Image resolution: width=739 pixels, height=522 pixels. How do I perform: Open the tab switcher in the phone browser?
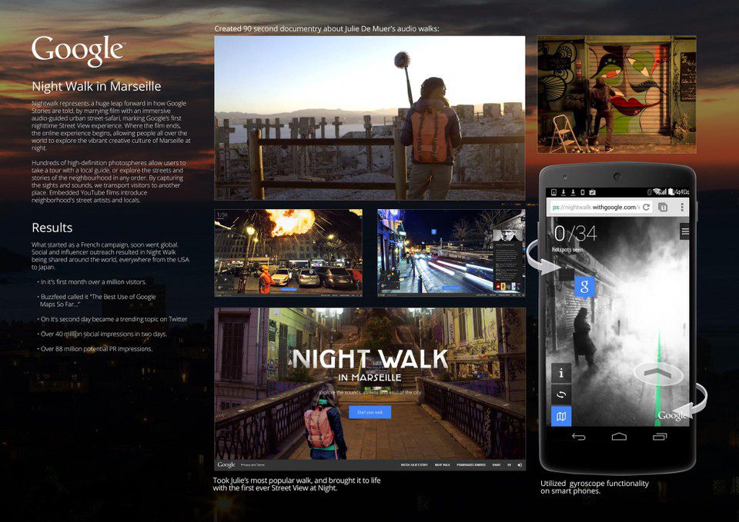(x=663, y=207)
